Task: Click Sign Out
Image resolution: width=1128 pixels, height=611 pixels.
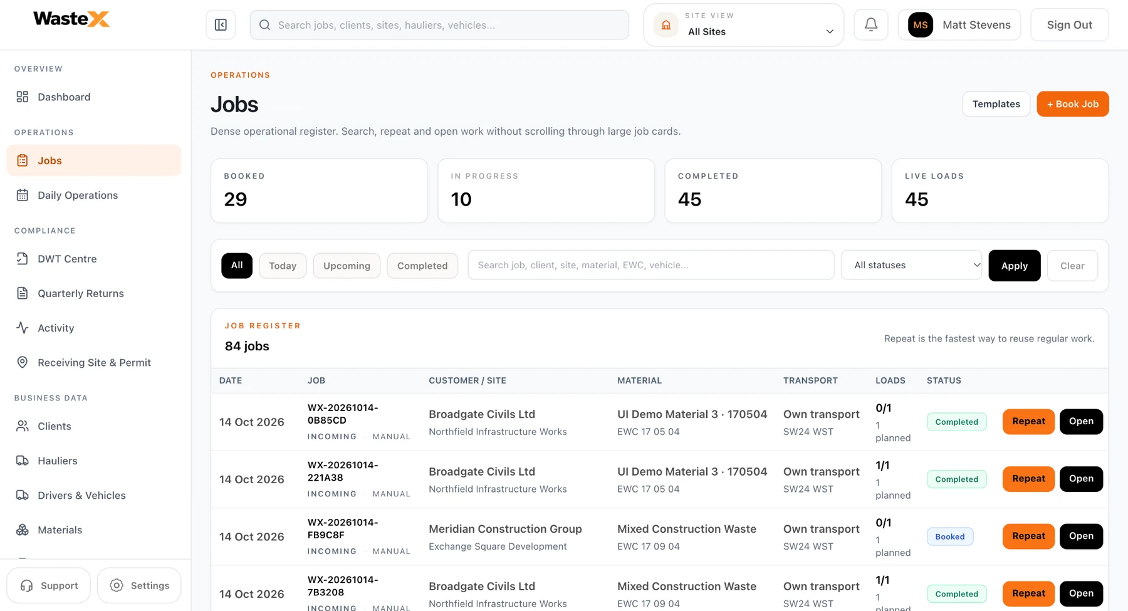Action: (1070, 25)
